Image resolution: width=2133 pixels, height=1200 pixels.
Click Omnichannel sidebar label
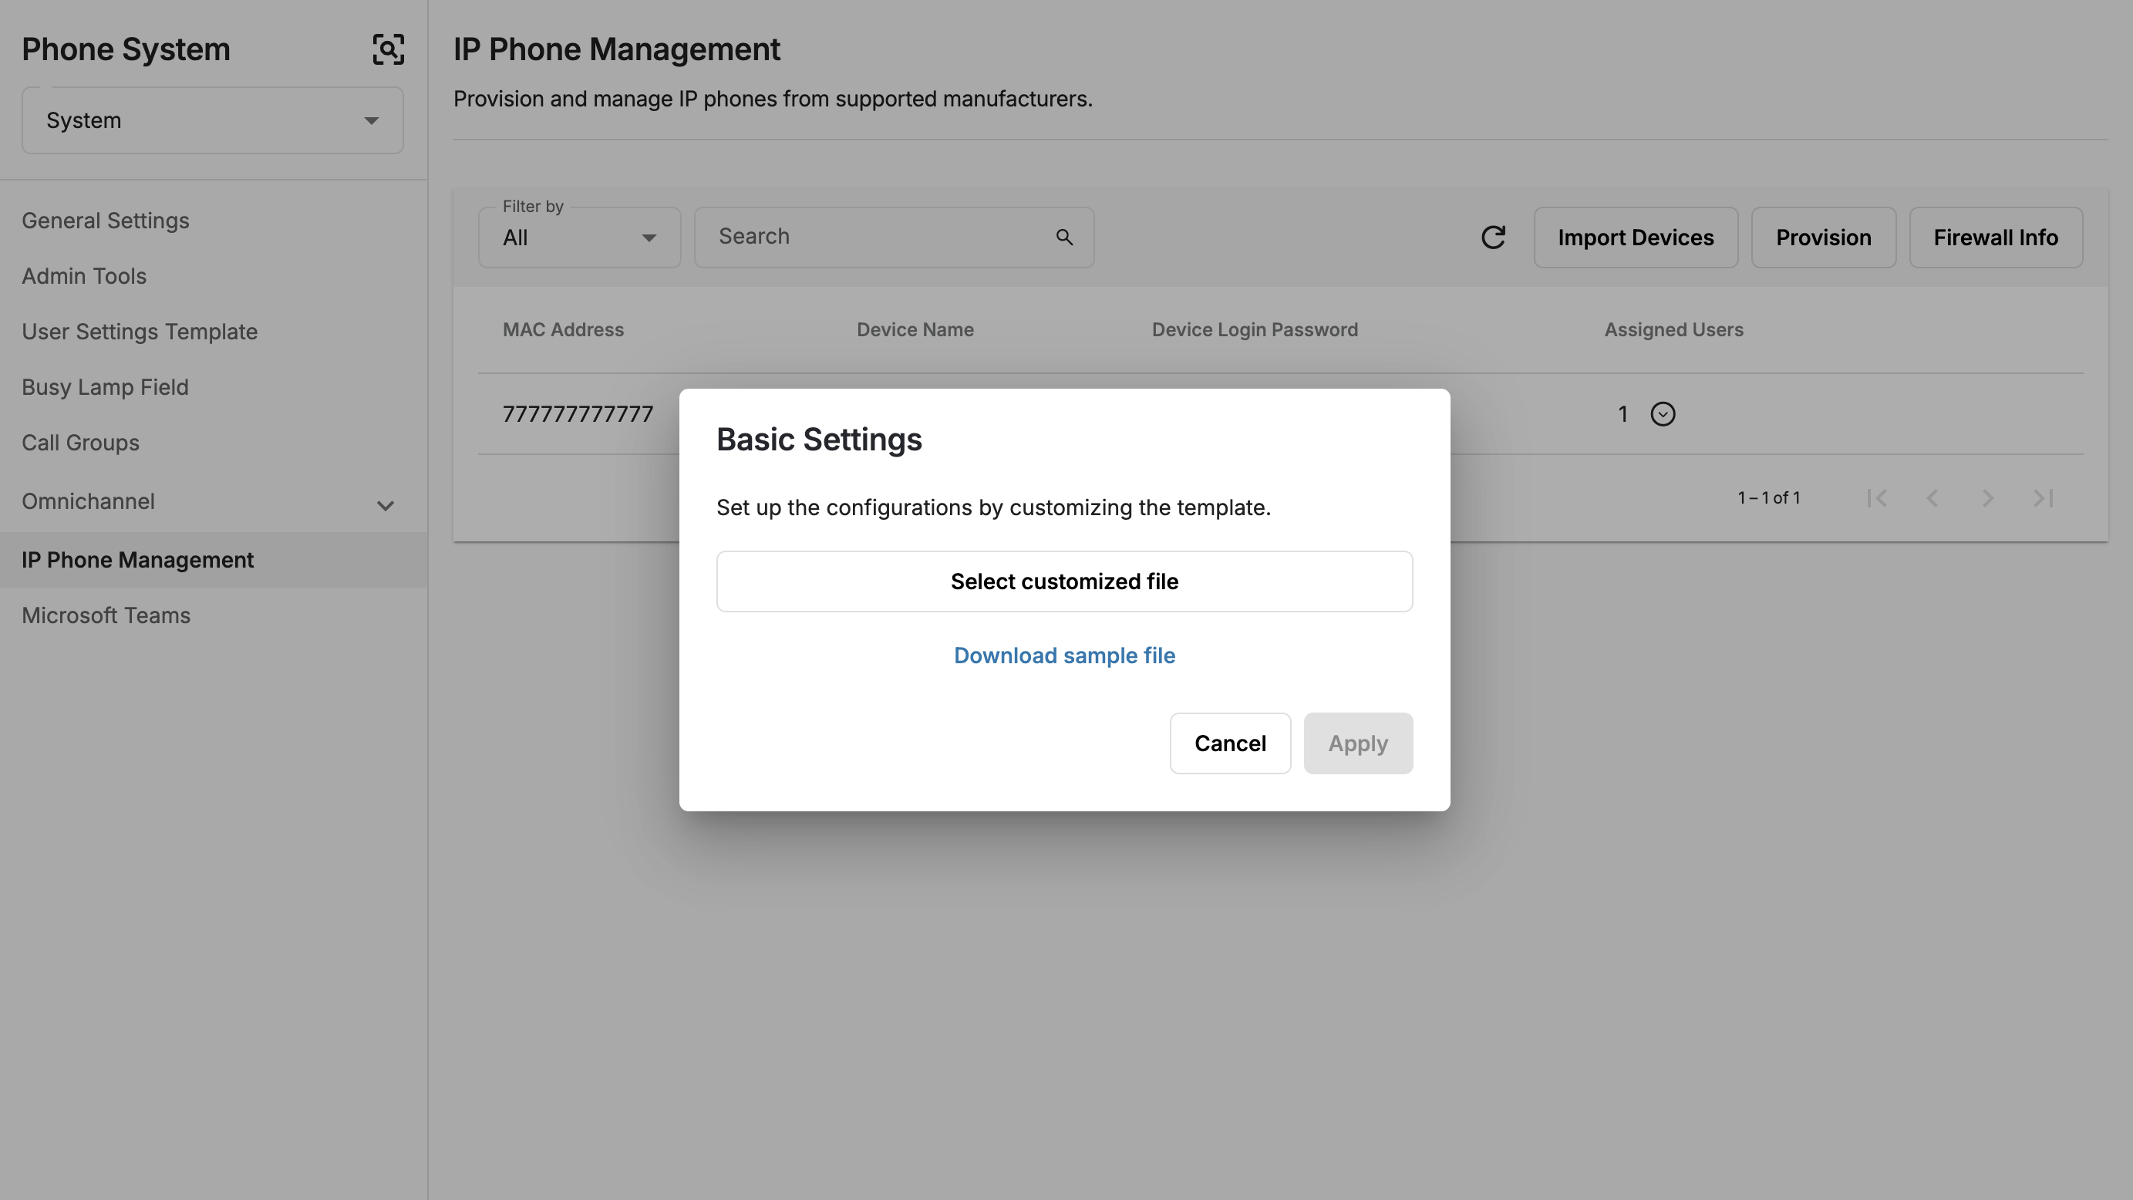pos(88,501)
